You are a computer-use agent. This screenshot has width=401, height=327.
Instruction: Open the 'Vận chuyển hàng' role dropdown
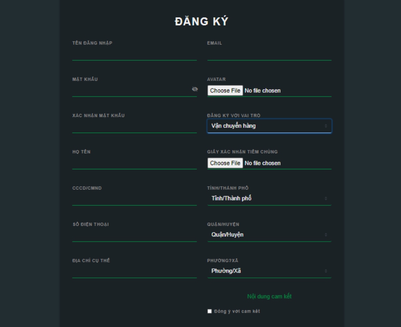point(269,126)
